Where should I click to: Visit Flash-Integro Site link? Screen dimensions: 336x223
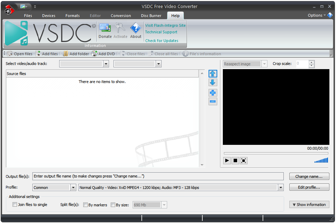[x=165, y=25]
